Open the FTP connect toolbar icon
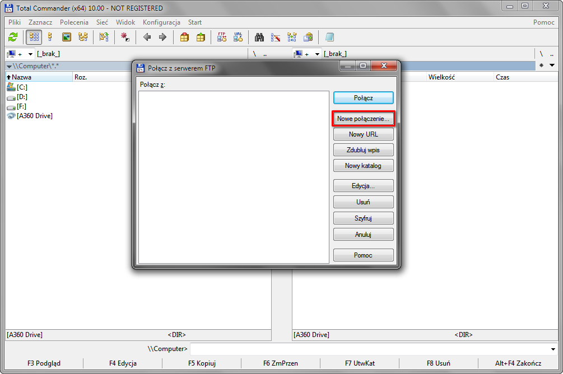Screen dimensions: 563x374 click(x=222, y=37)
